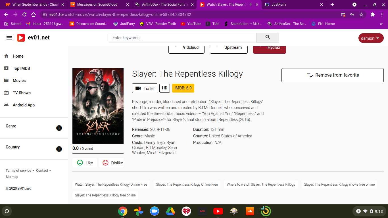Click Remove from favorite
The image size is (388, 218).
tap(333, 75)
